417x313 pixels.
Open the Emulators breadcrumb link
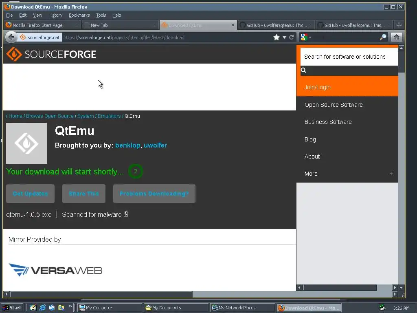(x=109, y=116)
